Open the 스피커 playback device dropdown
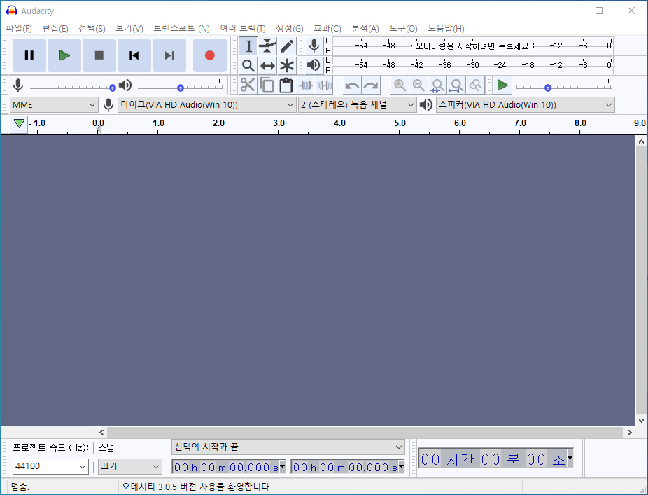Viewport: 648px width, 495px height. pyautogui.click(x=526, y=105)
